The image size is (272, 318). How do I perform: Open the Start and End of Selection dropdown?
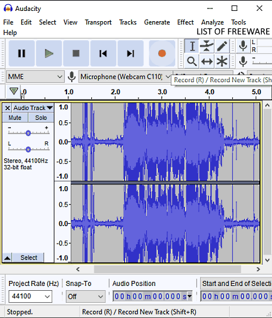(236, 284)
